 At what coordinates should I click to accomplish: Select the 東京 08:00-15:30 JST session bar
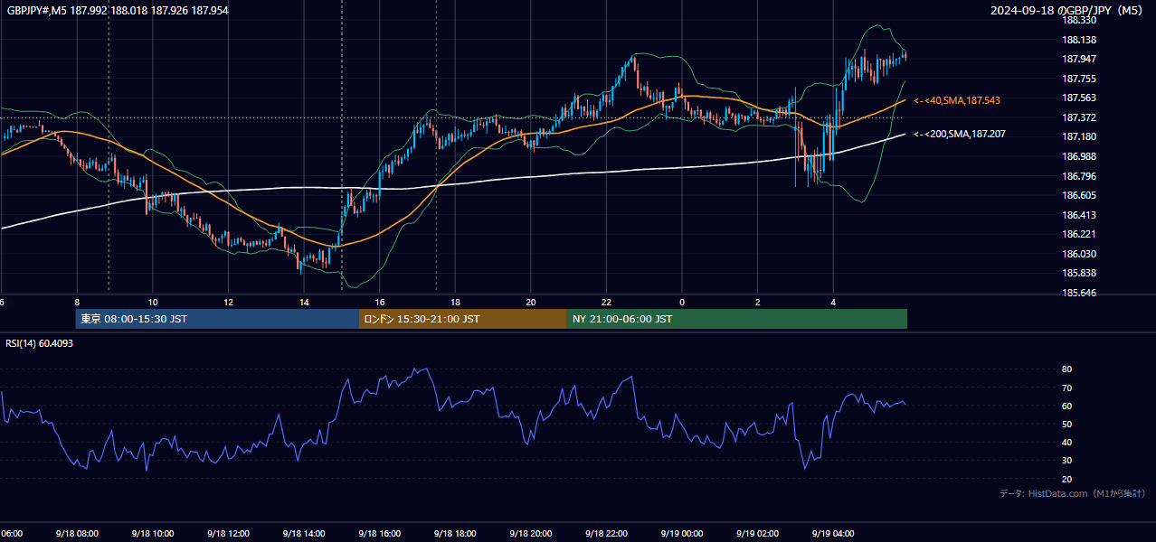217,319
